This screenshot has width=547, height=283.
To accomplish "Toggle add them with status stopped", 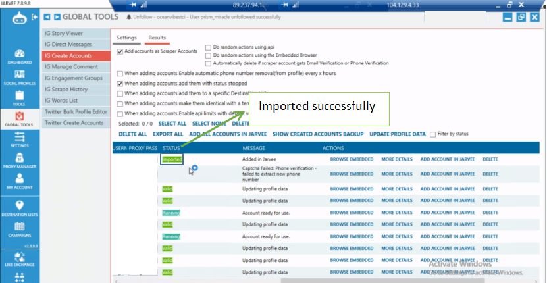I will tap(120, 84).
